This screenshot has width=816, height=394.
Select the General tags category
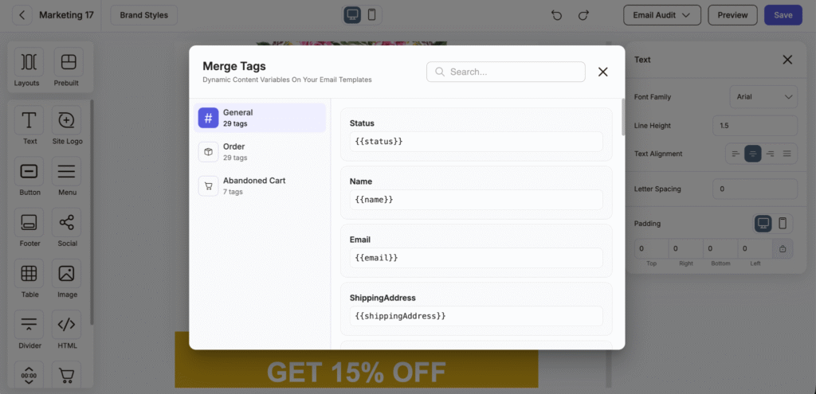click(260, 118)
